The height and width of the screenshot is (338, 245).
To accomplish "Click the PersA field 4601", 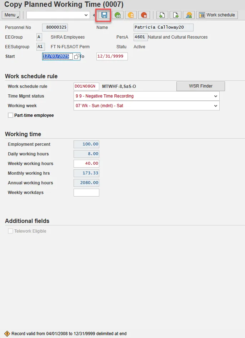I will pos(140,37).
